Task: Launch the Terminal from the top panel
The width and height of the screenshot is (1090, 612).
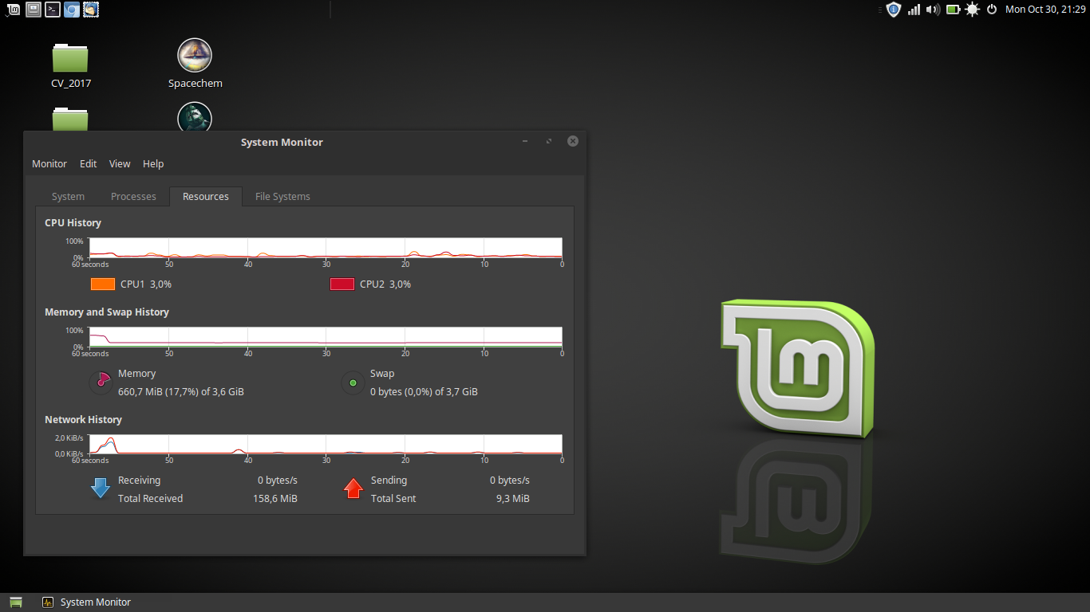Action: (52, 10)
